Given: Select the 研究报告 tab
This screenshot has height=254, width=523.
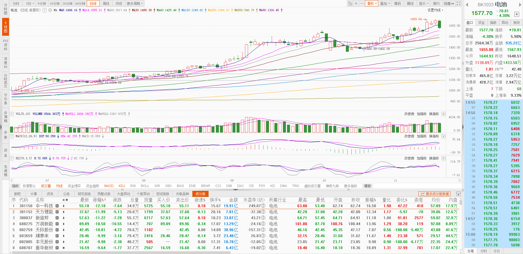Looking at the screenshot, I should [x=84, y=194].
